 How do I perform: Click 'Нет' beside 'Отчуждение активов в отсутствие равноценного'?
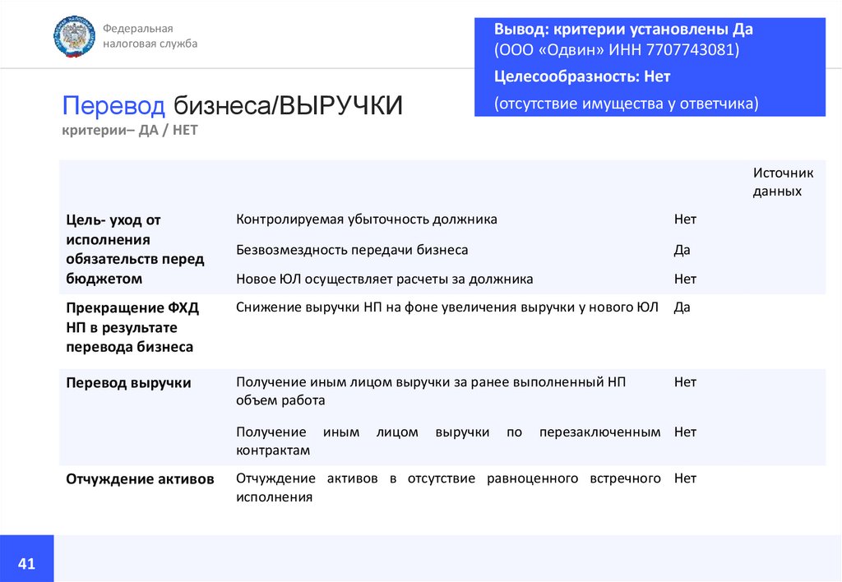click(x=685, y=478)
